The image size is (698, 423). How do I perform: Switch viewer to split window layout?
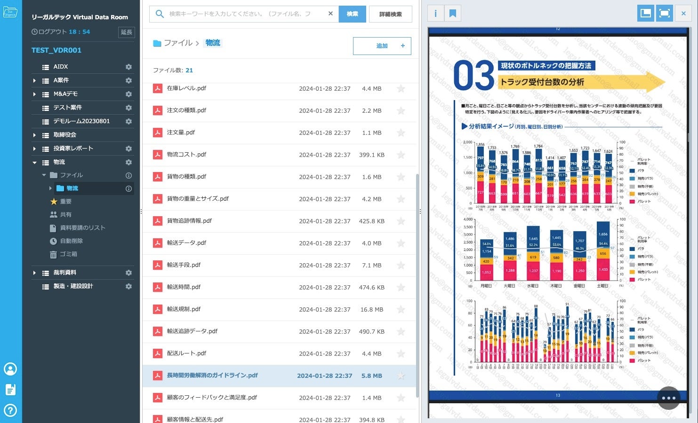coord(646,13)
